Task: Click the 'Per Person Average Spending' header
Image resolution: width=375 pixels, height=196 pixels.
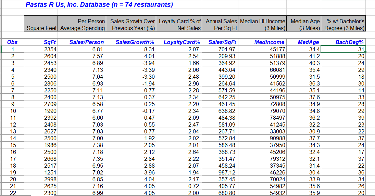Action: pyautogui.click(x=82, y=24)
